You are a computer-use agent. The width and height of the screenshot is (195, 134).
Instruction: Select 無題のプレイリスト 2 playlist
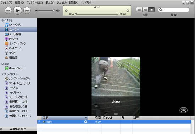(x=18, y=116)
